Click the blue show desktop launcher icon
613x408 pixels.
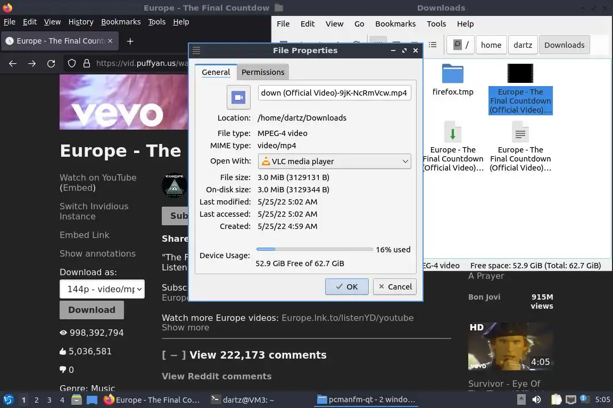point(92,400)
